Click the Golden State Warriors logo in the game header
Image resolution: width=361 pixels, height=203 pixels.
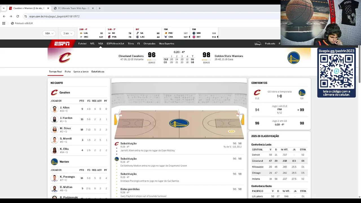[x=294, y=58]
